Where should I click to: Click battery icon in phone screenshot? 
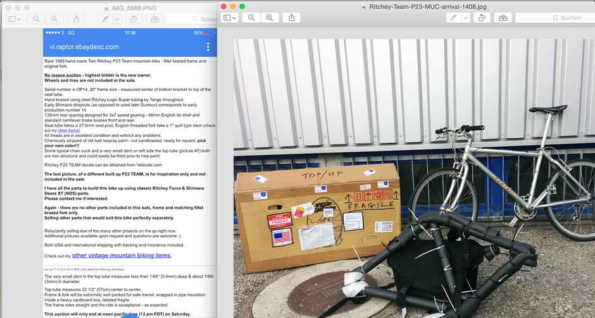[210, 33]
